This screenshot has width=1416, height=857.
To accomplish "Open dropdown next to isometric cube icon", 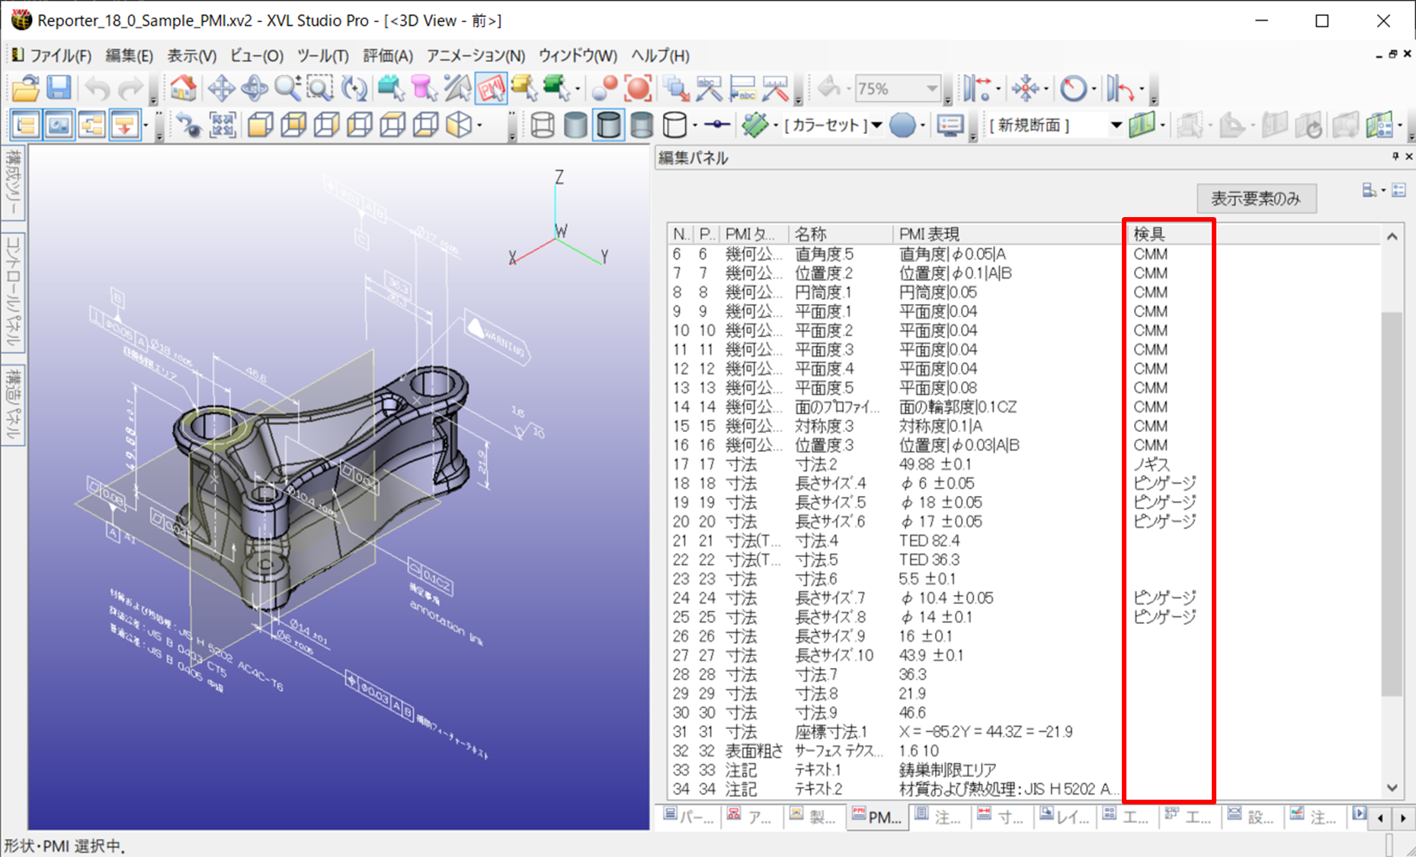I will [x=479, y=125].
